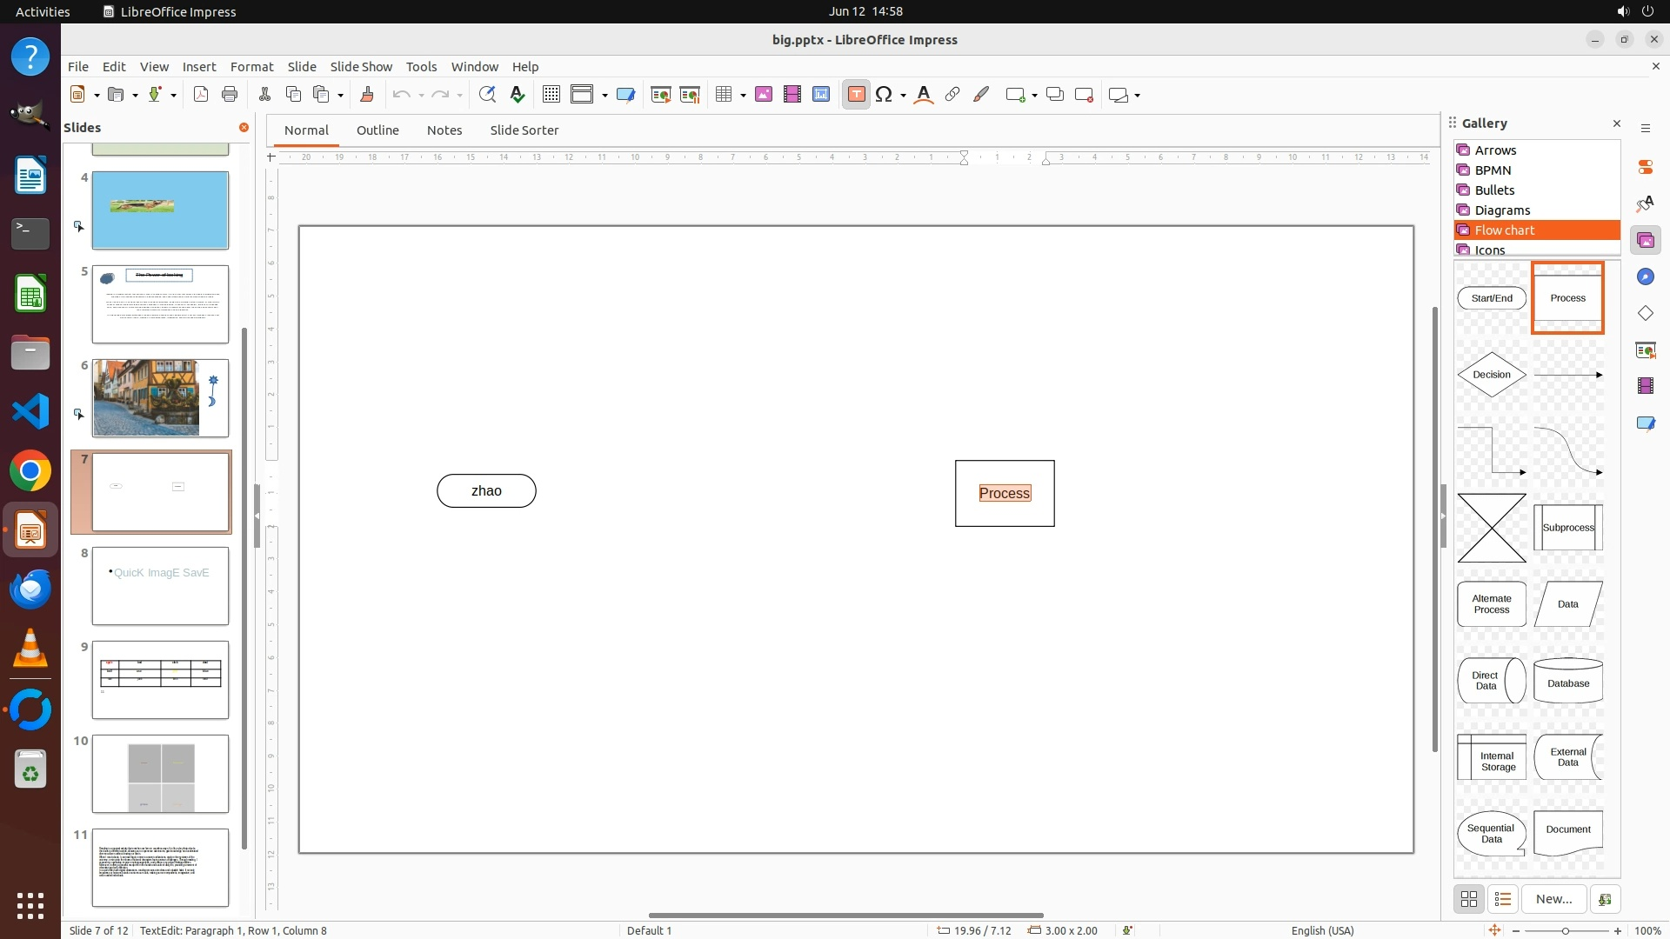Toggle the Insert Text Box tool

point(856,95)
